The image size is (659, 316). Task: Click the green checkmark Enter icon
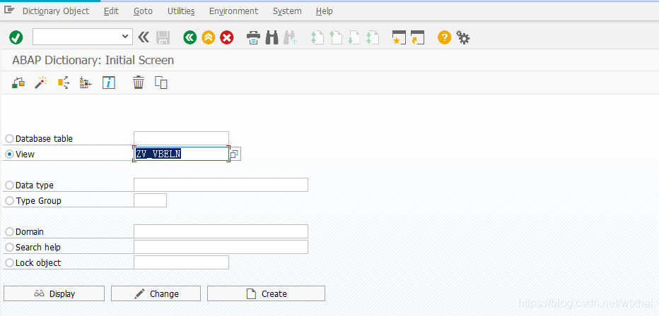tap(16, 37)
